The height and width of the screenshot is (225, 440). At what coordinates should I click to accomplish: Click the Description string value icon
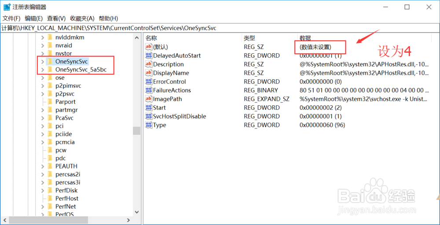[x=148, y=64]
